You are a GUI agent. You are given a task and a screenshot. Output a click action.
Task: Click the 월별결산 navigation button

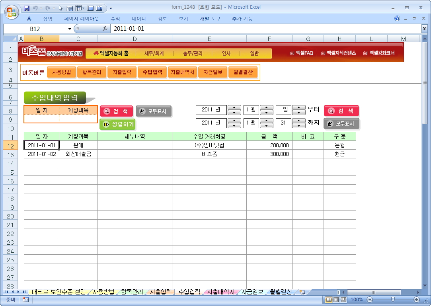pyautogui.click(x=243, y=72)
